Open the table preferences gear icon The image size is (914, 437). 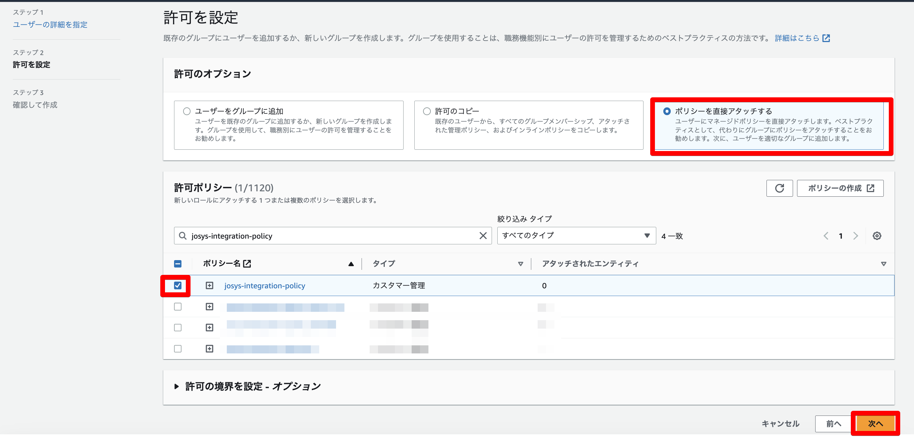877,236
